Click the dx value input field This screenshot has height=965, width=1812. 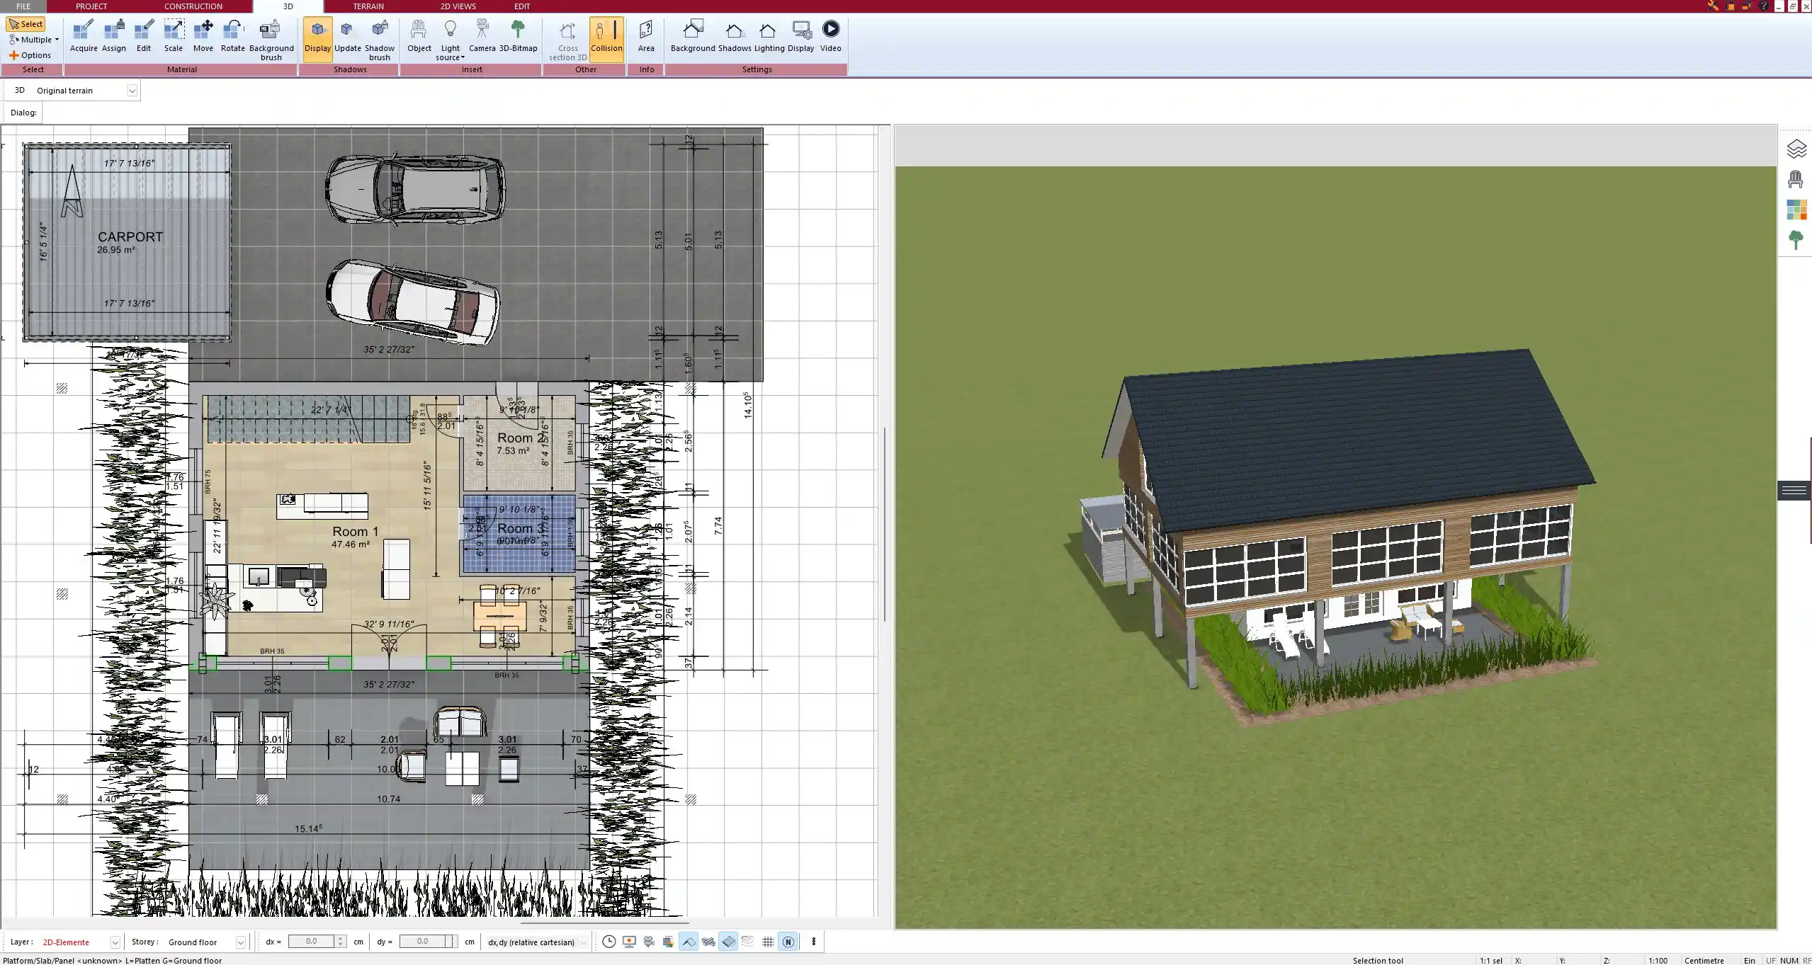click(x=311, y=942)
